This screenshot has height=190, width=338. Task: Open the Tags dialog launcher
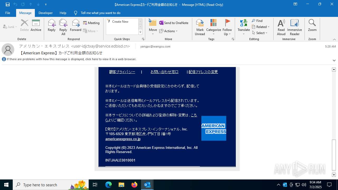233,39
